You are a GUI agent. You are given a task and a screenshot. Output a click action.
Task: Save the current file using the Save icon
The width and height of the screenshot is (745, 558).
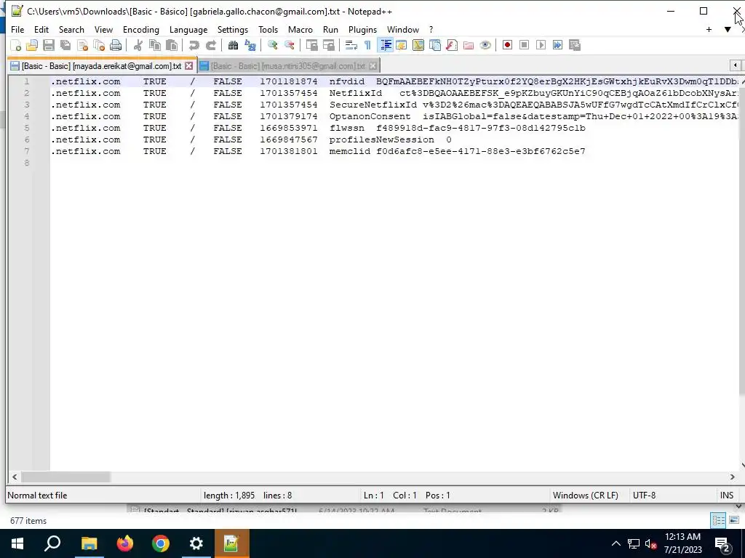tap(49, 45)
